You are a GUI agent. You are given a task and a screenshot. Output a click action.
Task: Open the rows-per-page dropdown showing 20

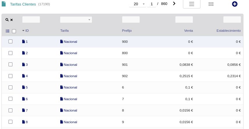coord(138,4)
